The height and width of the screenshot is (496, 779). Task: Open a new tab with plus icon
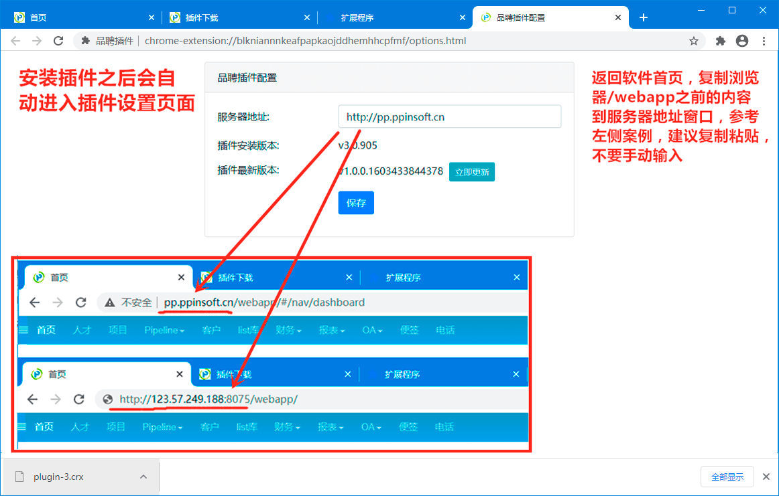(644, 17)
